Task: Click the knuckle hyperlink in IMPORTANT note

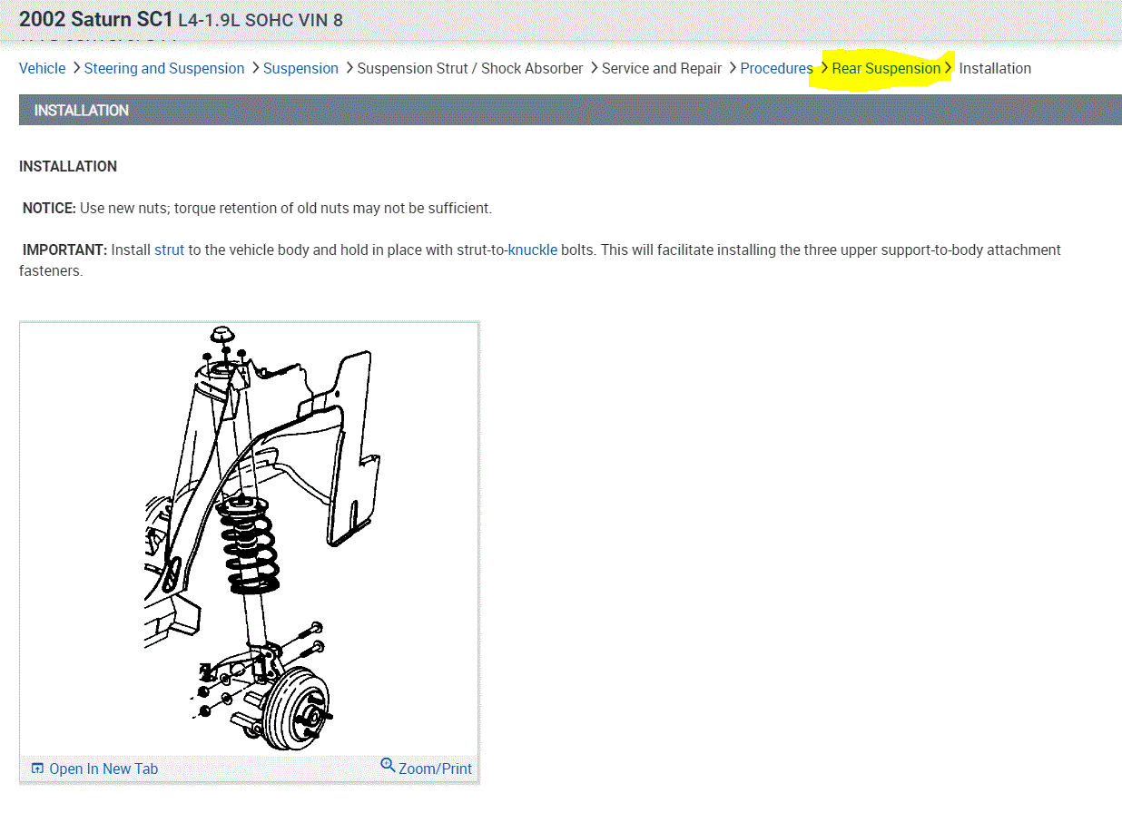Action: [533, 250]
